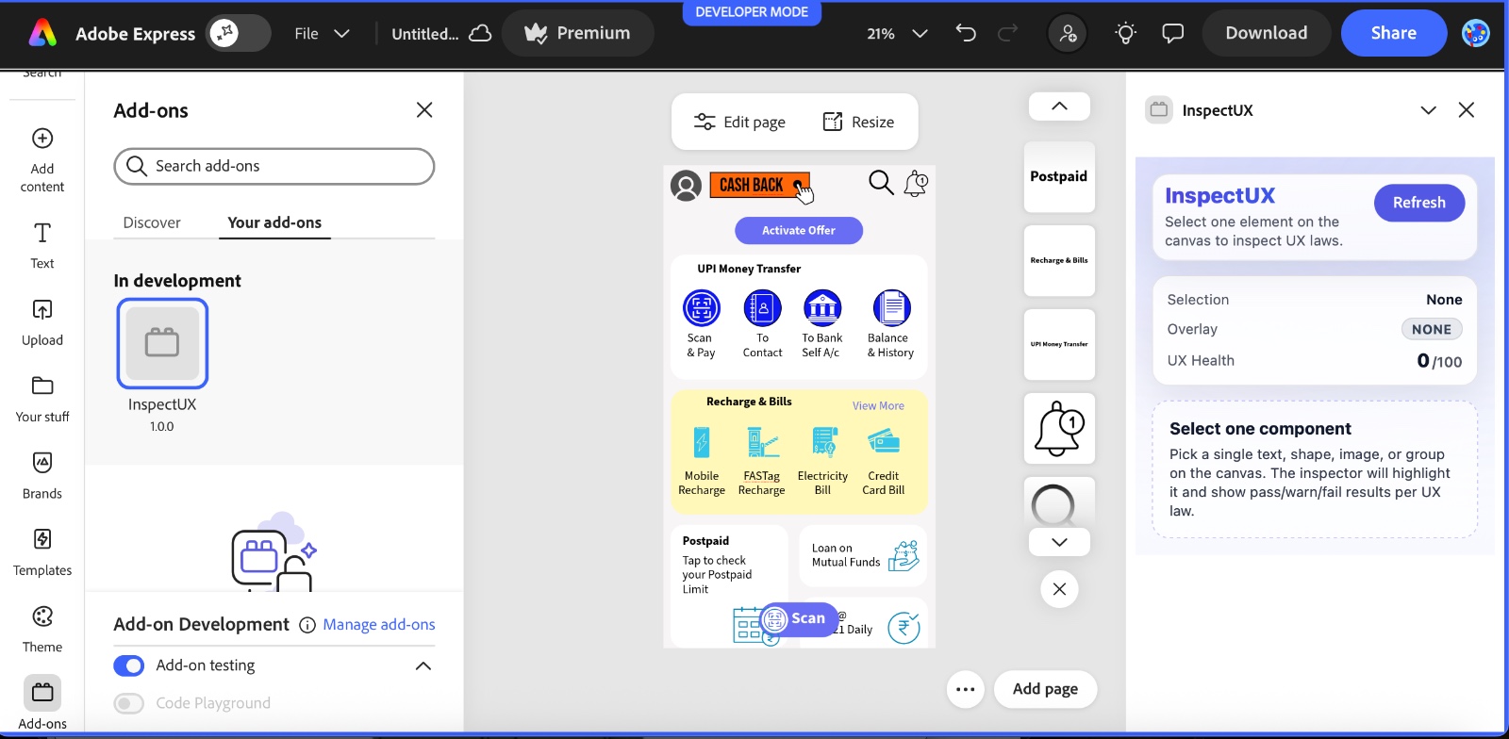Click up arrow above page thumbnails

(x=1059, y=107)
